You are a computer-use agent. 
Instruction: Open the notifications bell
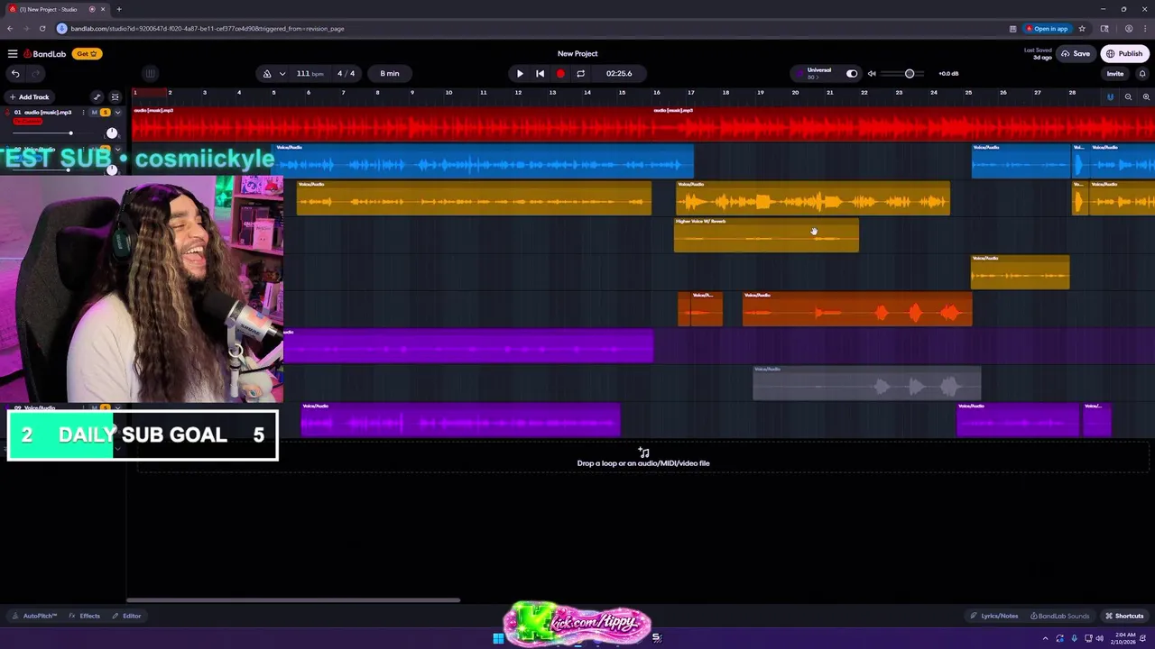point(1142,74)
